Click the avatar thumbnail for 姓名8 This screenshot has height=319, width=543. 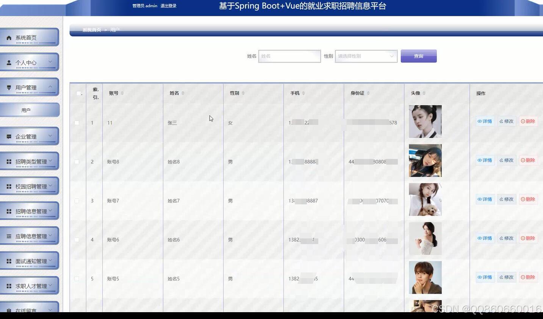coord(425,160)
